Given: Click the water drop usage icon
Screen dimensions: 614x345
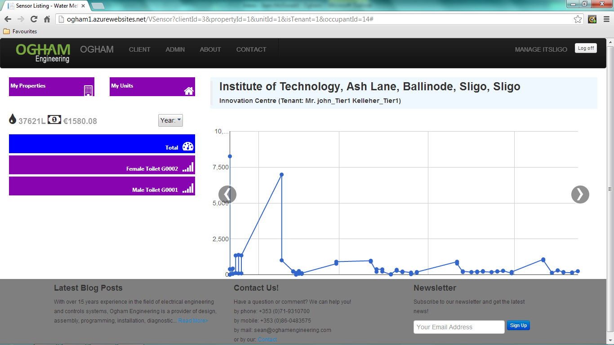Looking at the screenshot, I should click(x=13, y=119).
